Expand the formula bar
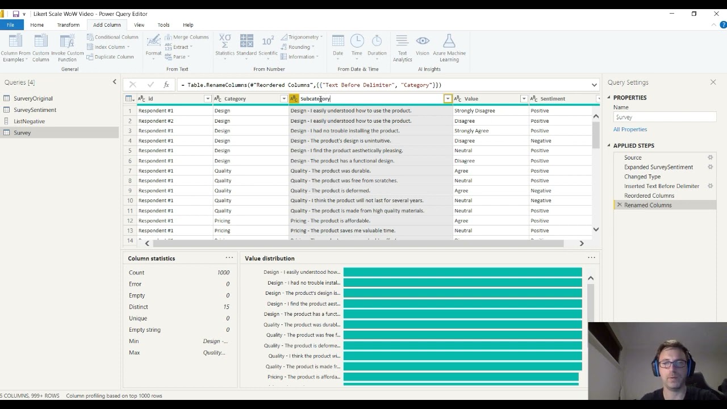Image resolution: width=727 pixels, height=409 pixels. 594,85
